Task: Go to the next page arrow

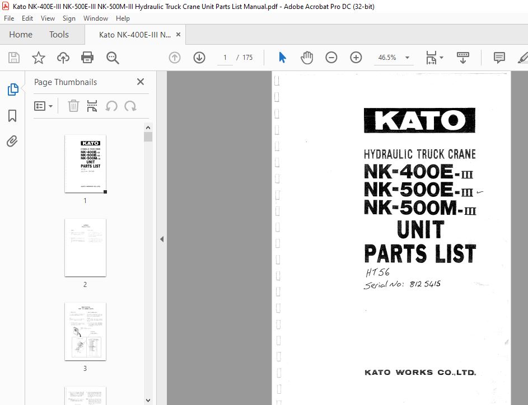Action: click(x=199, y=58)
